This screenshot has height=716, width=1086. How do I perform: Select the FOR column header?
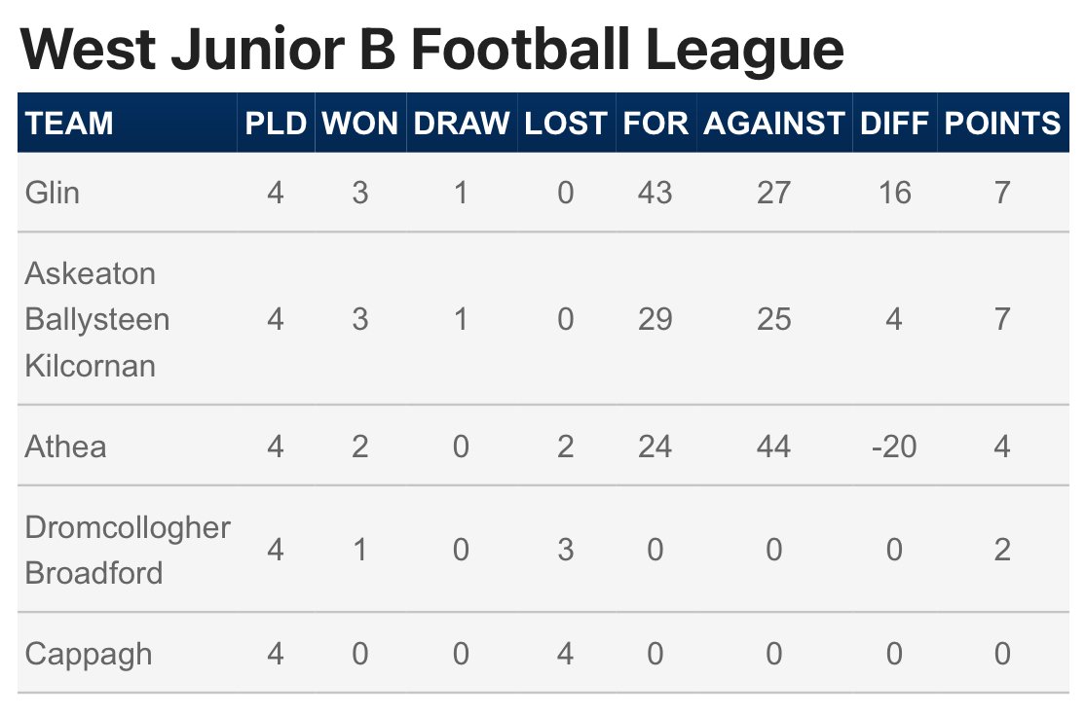click(655, 124)
